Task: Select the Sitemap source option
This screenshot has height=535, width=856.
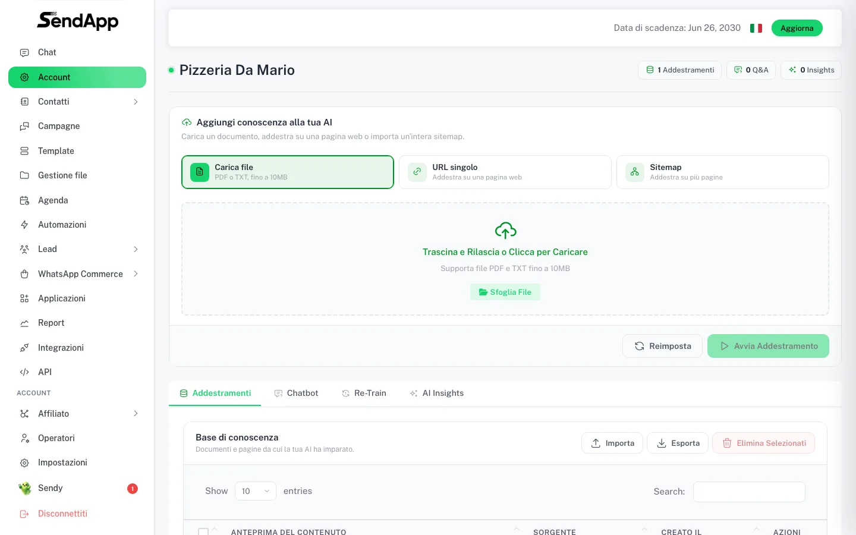Action: pyautogui.click(x=723, y=172)
